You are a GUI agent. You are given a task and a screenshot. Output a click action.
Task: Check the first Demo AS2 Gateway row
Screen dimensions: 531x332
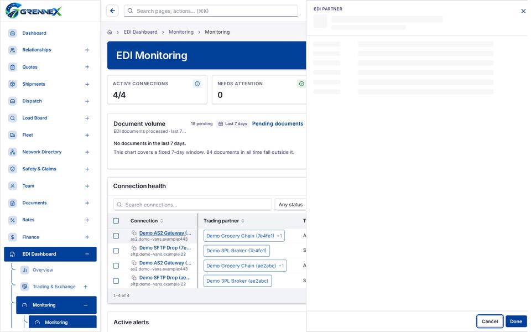pyautogui.click(x=116, y=236)
